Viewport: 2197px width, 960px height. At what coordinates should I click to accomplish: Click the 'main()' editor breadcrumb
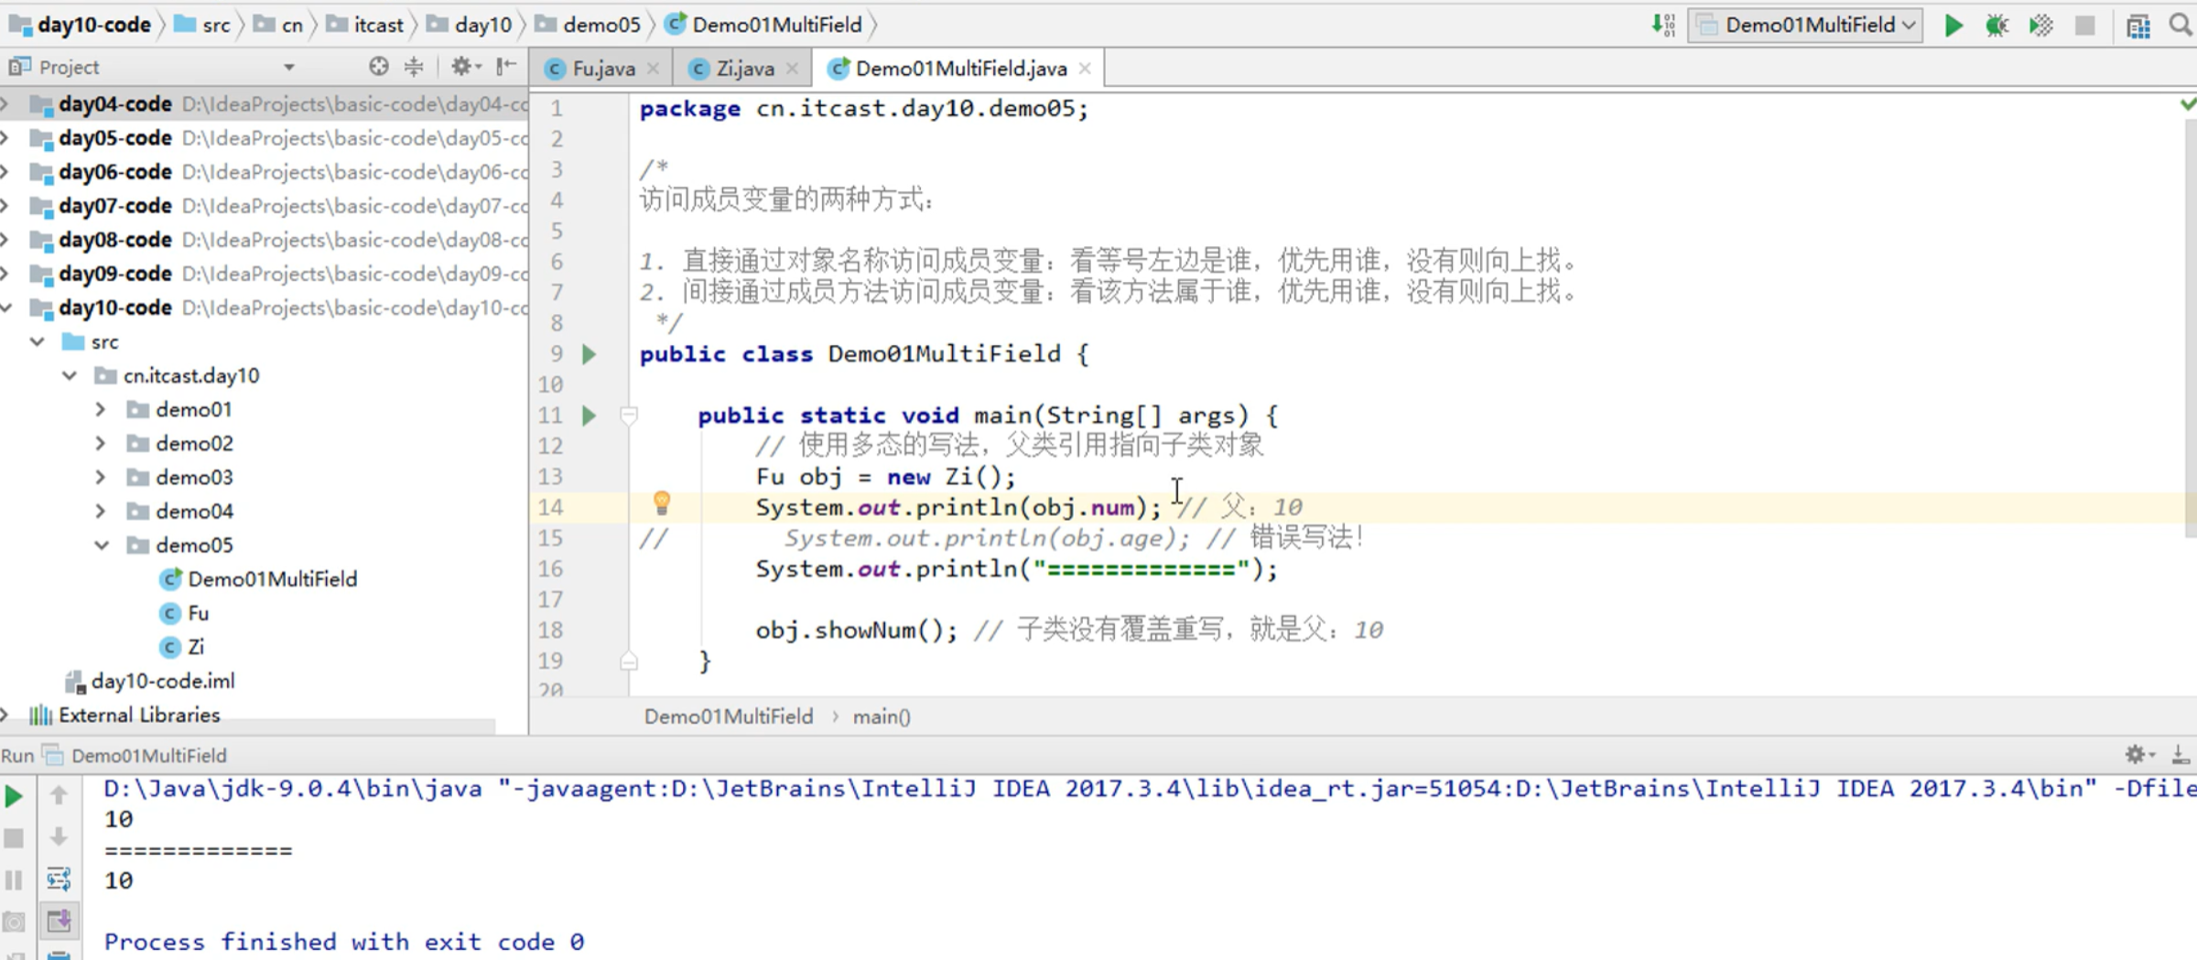click(882, 717)
